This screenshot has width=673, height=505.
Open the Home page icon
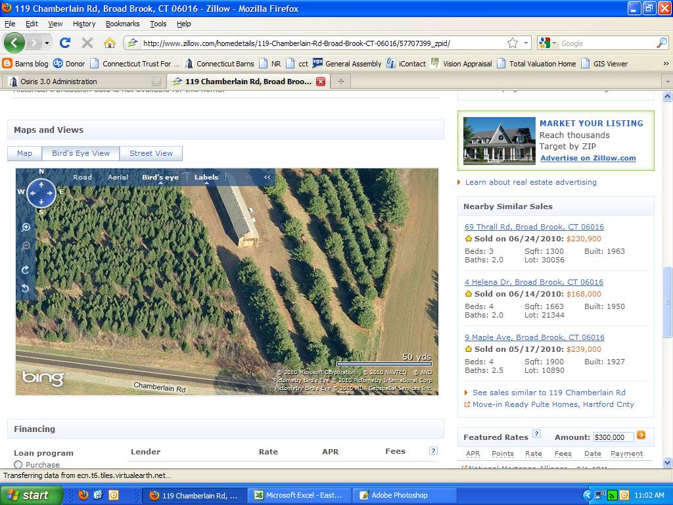point(110,43)
